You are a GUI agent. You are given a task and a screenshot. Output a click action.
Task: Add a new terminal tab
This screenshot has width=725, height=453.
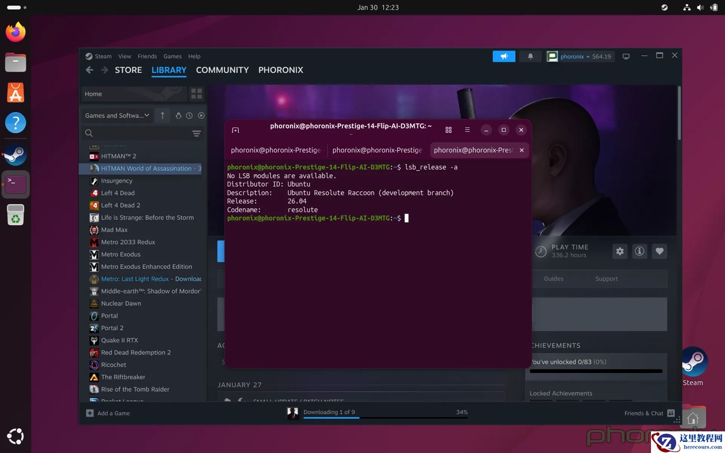click(x=235, y=130)
